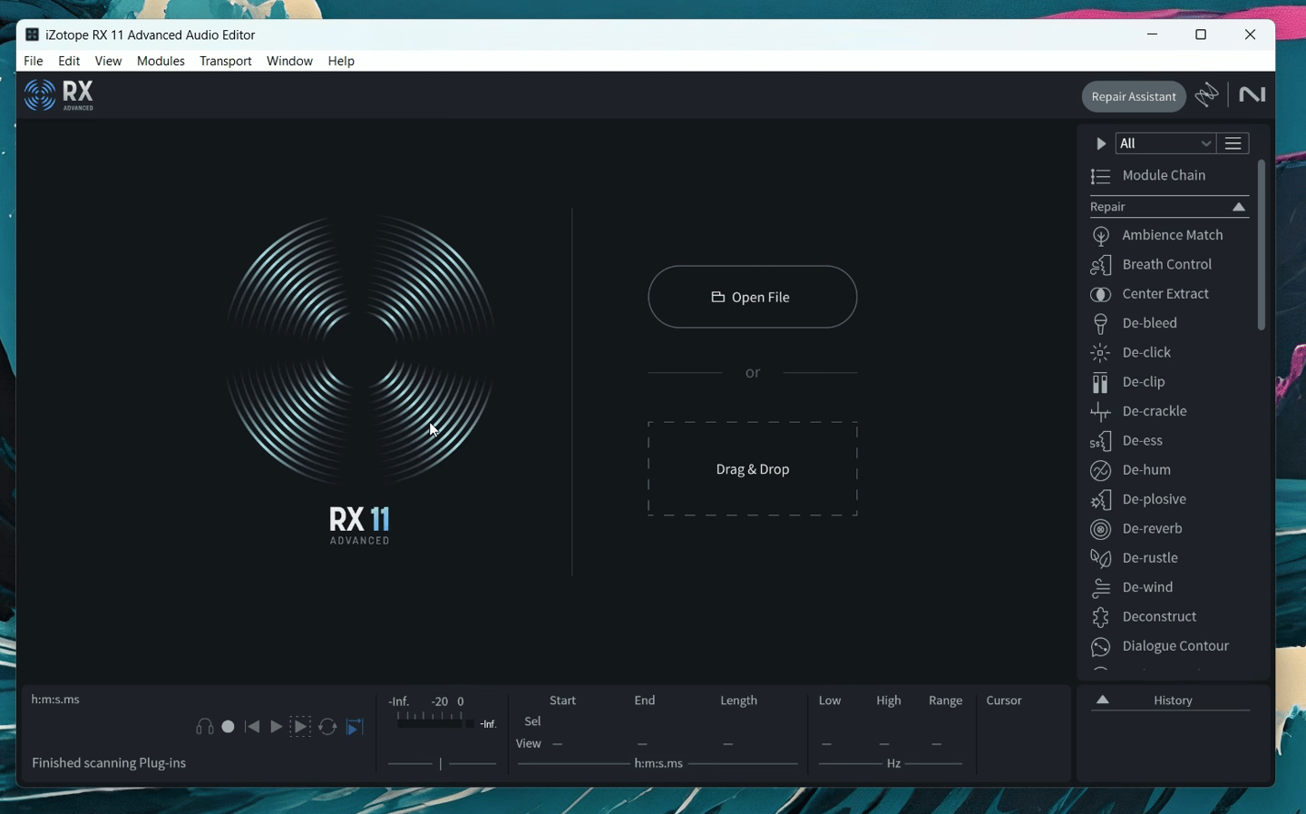Click the Open File button
The width and height of the screenshot is (1306, 814).
[x=752, y=297]
